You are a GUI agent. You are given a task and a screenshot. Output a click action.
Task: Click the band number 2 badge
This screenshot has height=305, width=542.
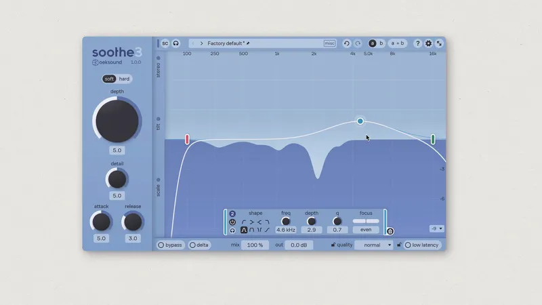(x=232, y=213)
